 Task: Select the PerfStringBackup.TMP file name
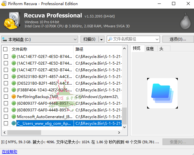37,96
